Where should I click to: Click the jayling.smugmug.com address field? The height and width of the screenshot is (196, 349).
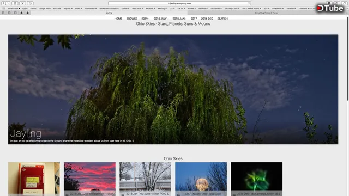179,3
